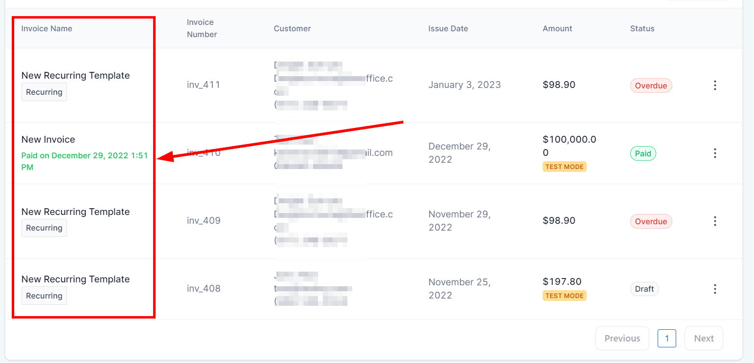
Task: Click the Previous pagination button
Action: (622, 339)
